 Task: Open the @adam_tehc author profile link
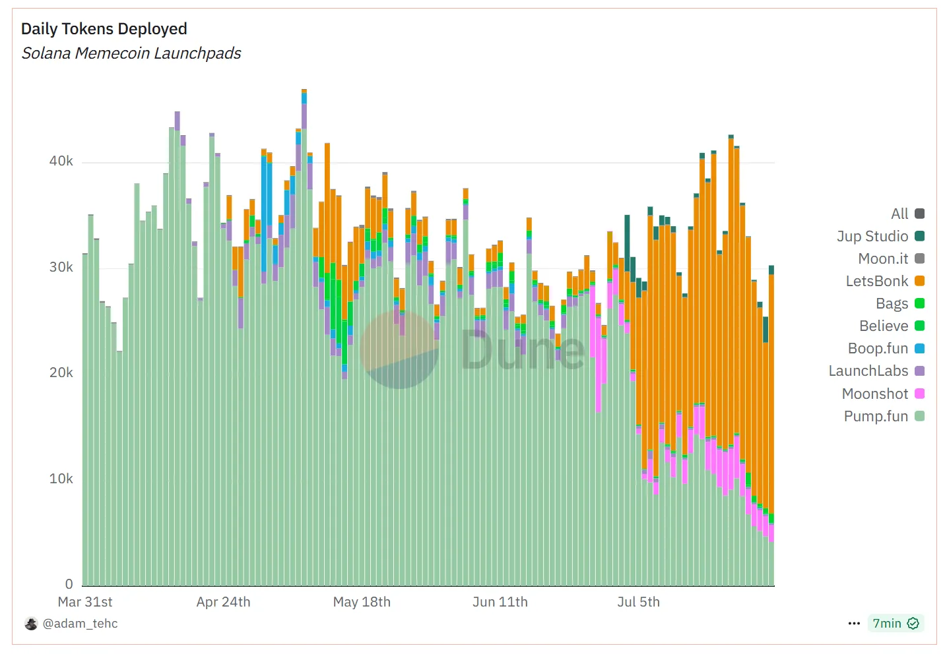80,624
